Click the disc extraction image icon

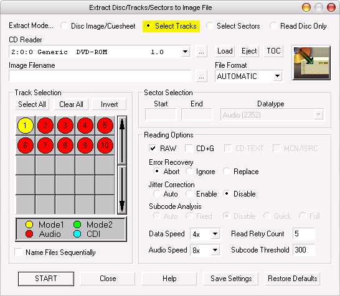coord(311,63)
